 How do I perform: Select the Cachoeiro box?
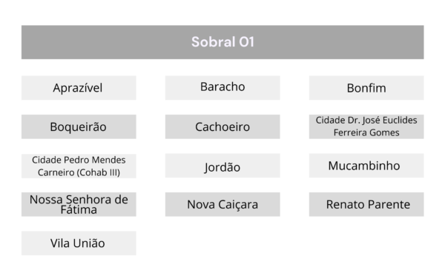tap(222, 127)
